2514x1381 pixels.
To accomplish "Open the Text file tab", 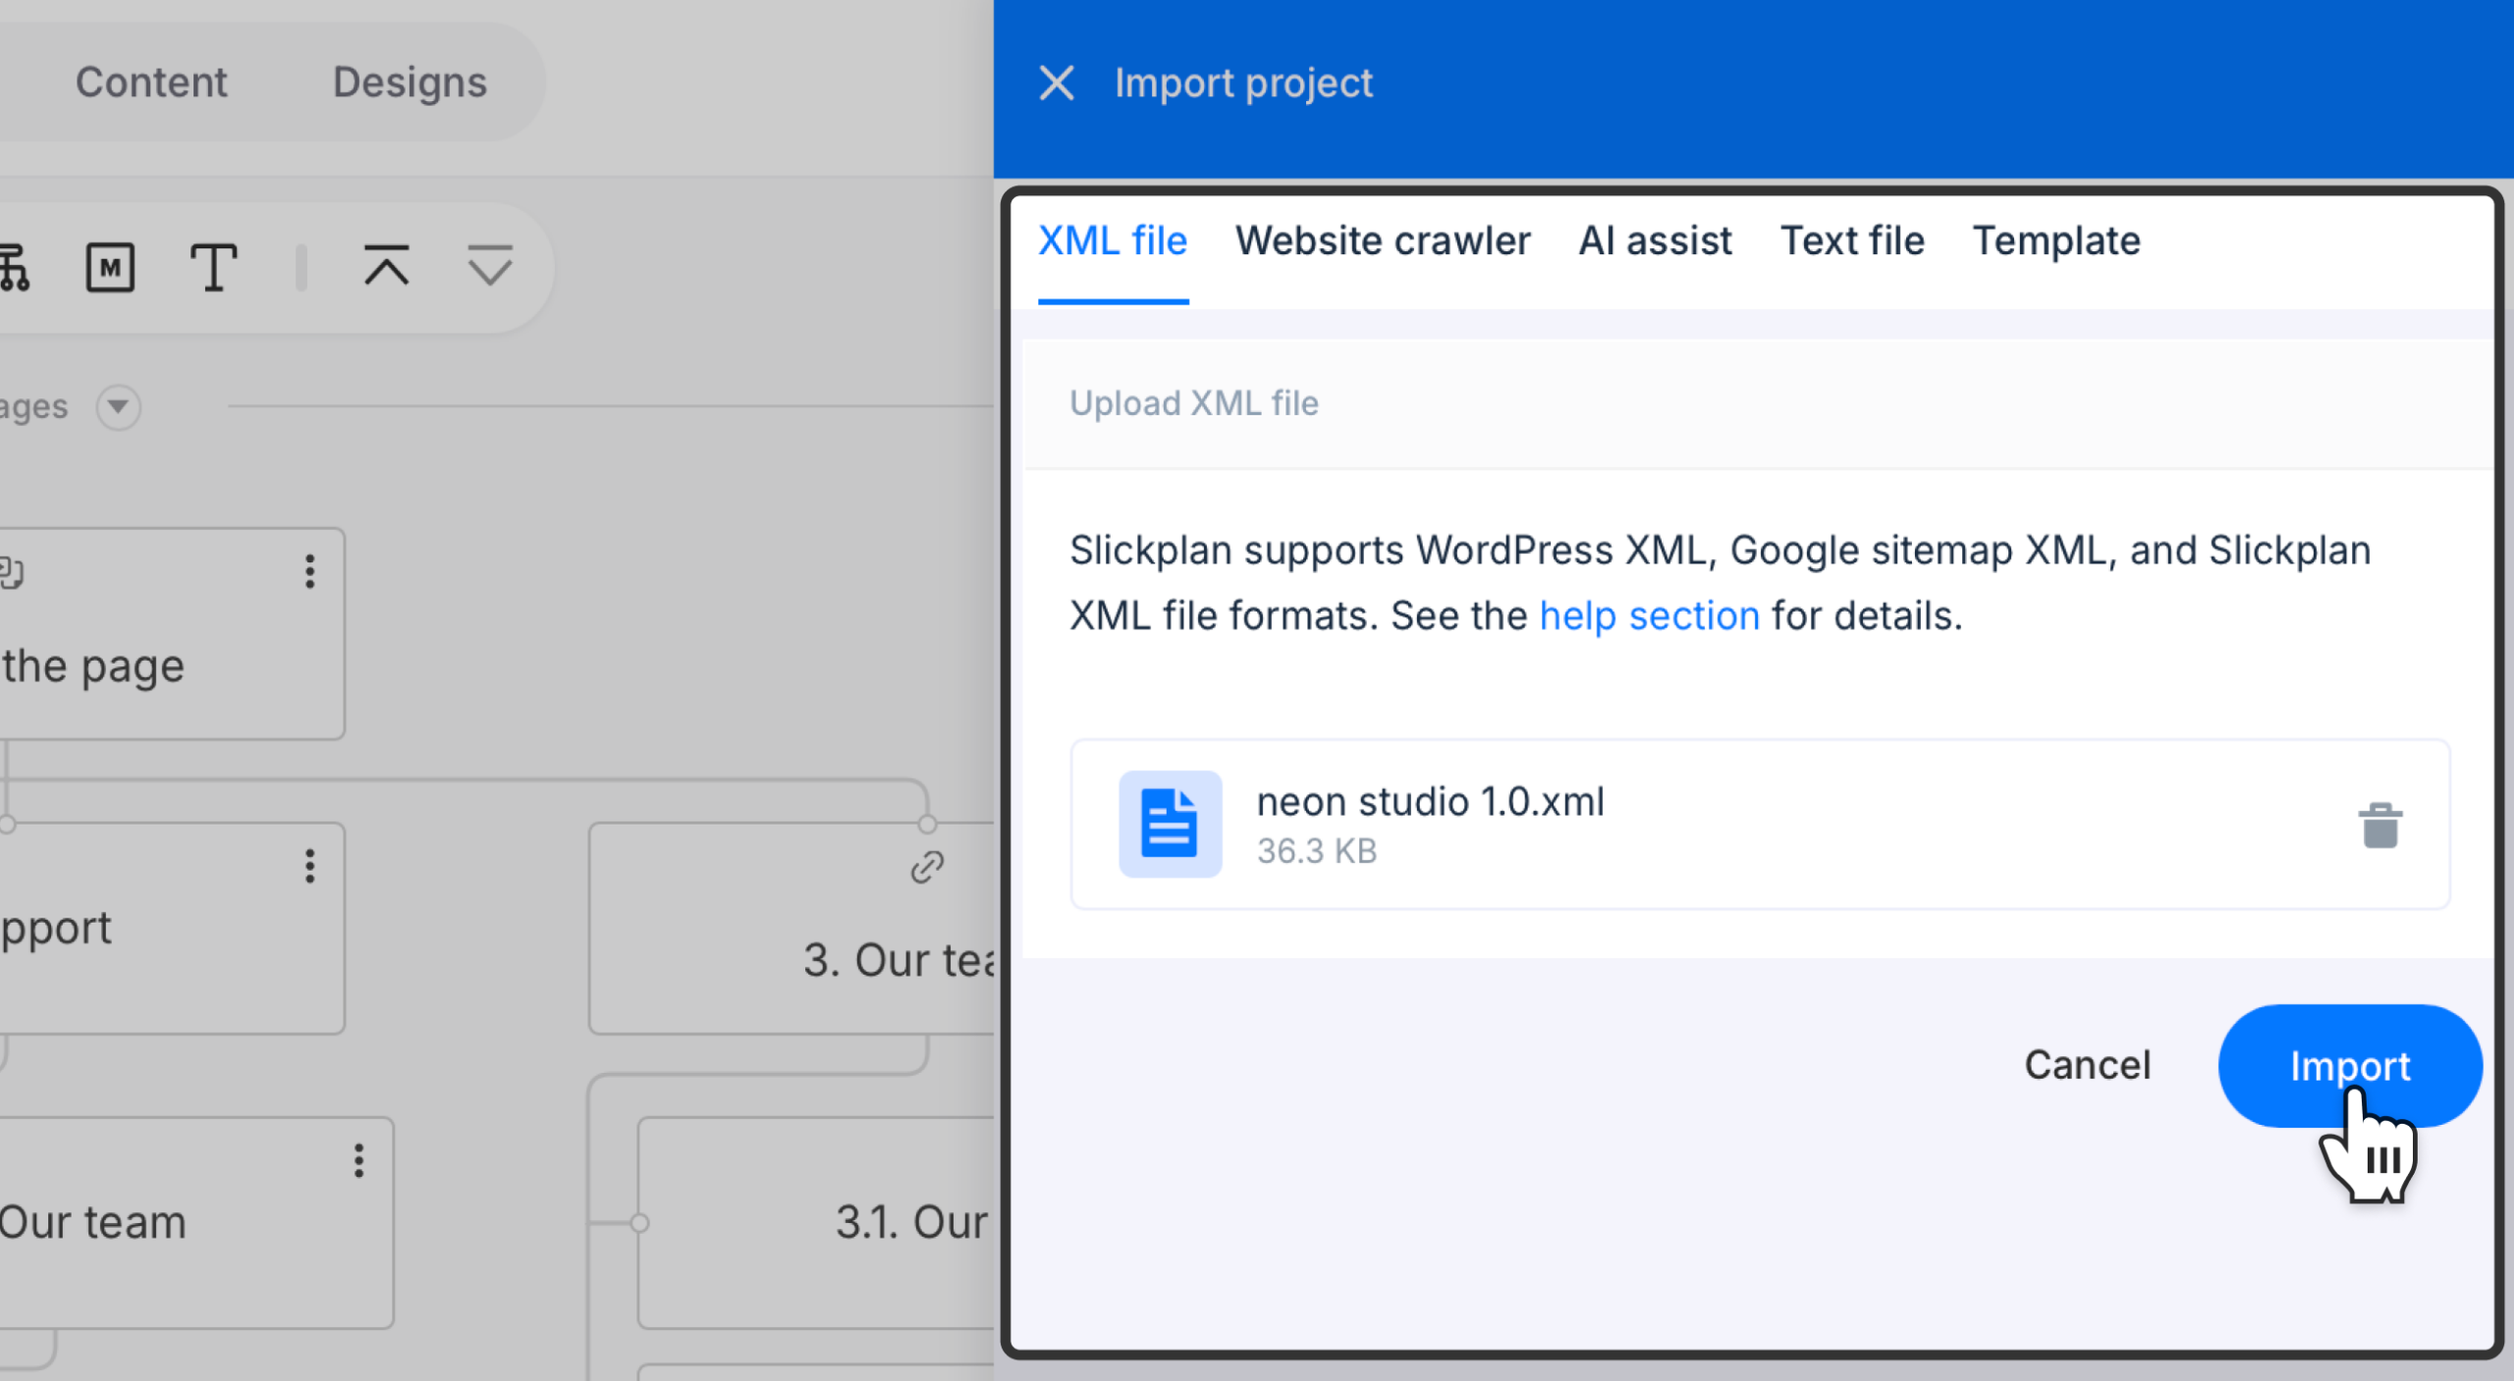I will [x=1852, y=241].
